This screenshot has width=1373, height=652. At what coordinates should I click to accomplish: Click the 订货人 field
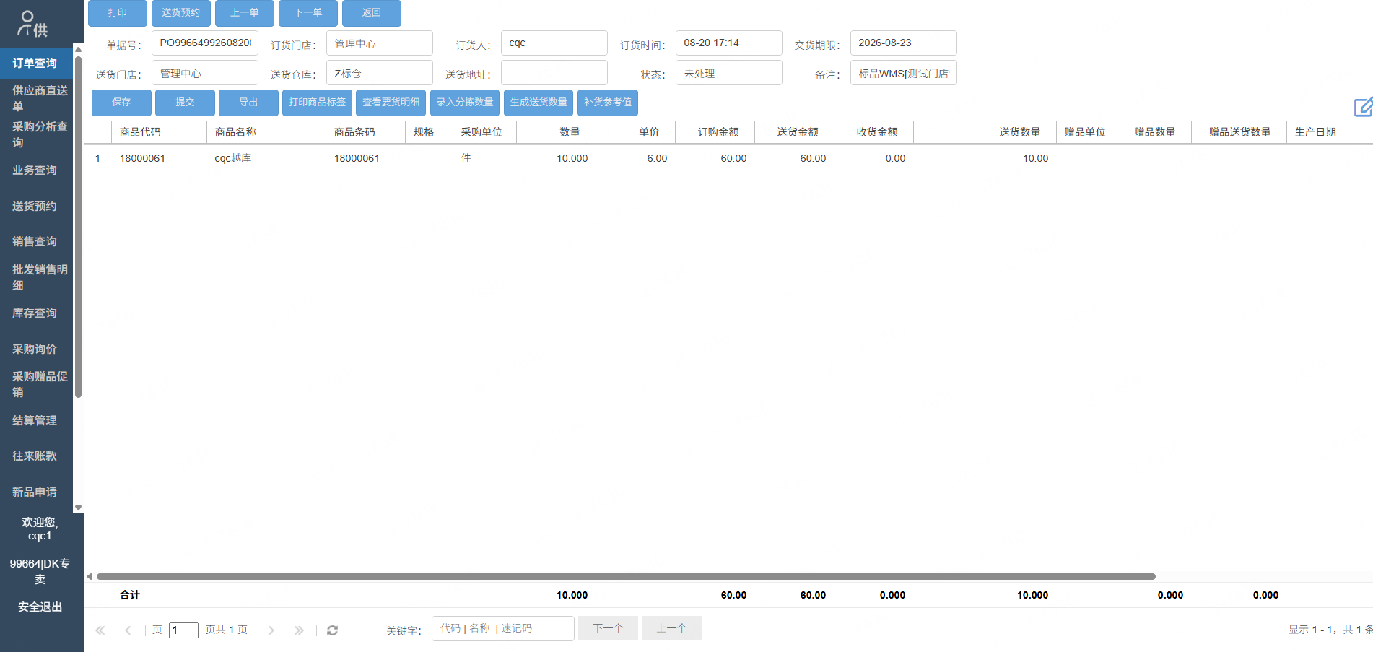pyautogui.click(x=554, y=43)
